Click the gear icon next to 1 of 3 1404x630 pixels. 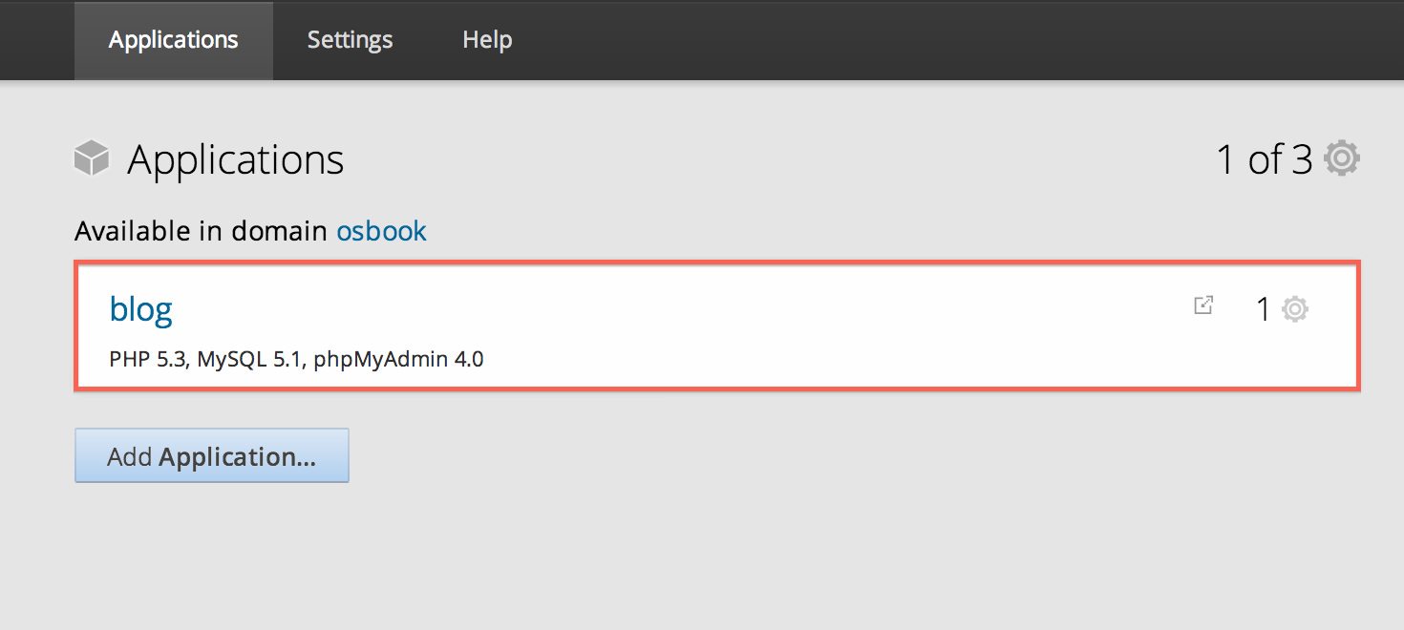[x=1342, y=158]
